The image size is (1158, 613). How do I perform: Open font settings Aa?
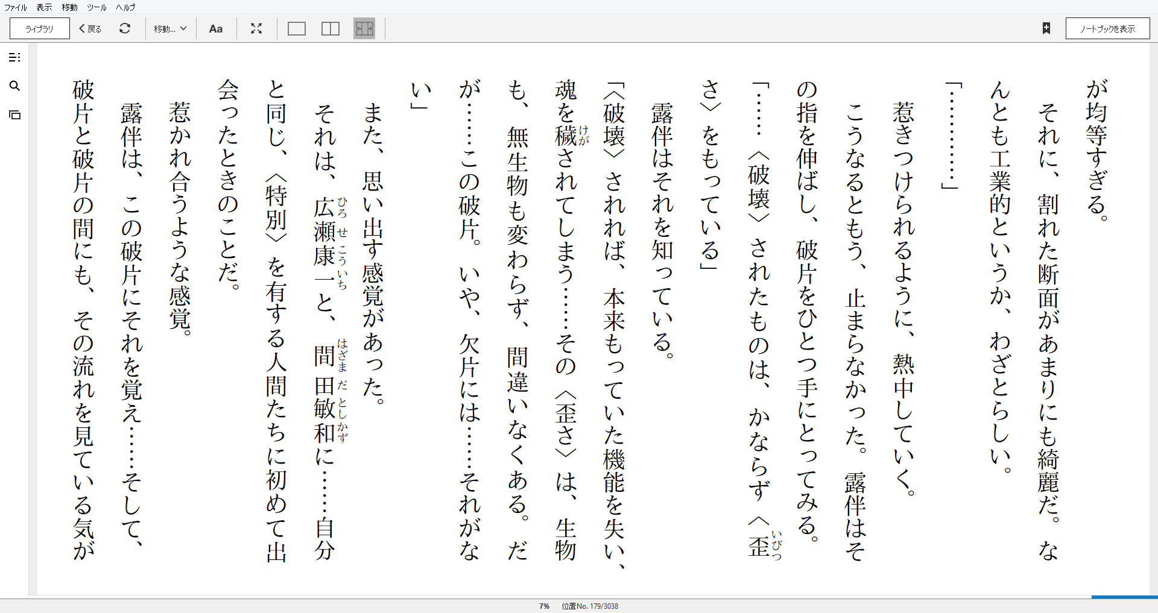(216, 28)
